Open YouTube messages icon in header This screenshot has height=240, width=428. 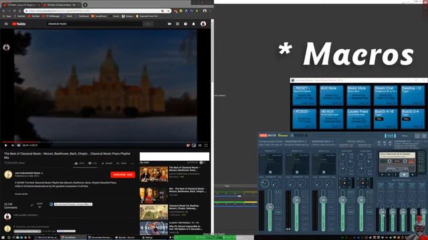186,24
